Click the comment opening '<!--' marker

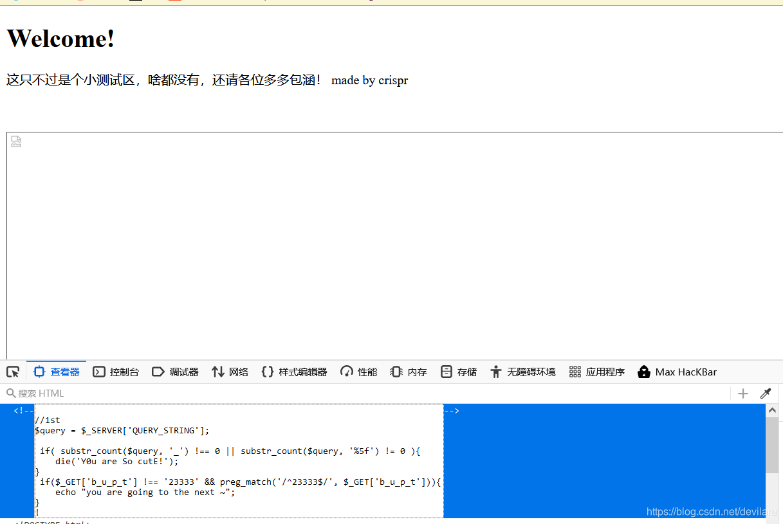pyautogui.click(x=24, y=410)
